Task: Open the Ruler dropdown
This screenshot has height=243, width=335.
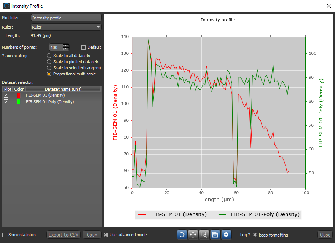Action: [66, 27]
